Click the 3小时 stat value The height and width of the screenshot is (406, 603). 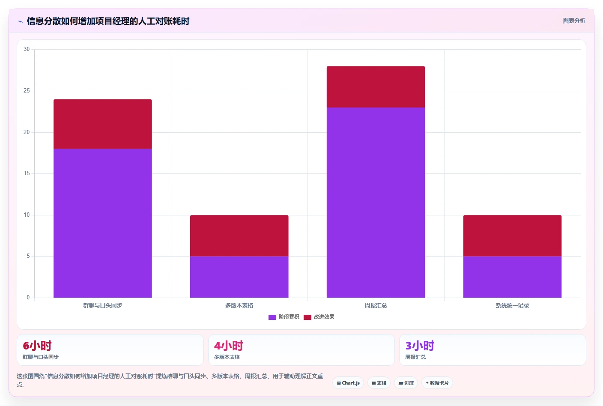coord(420,346)
